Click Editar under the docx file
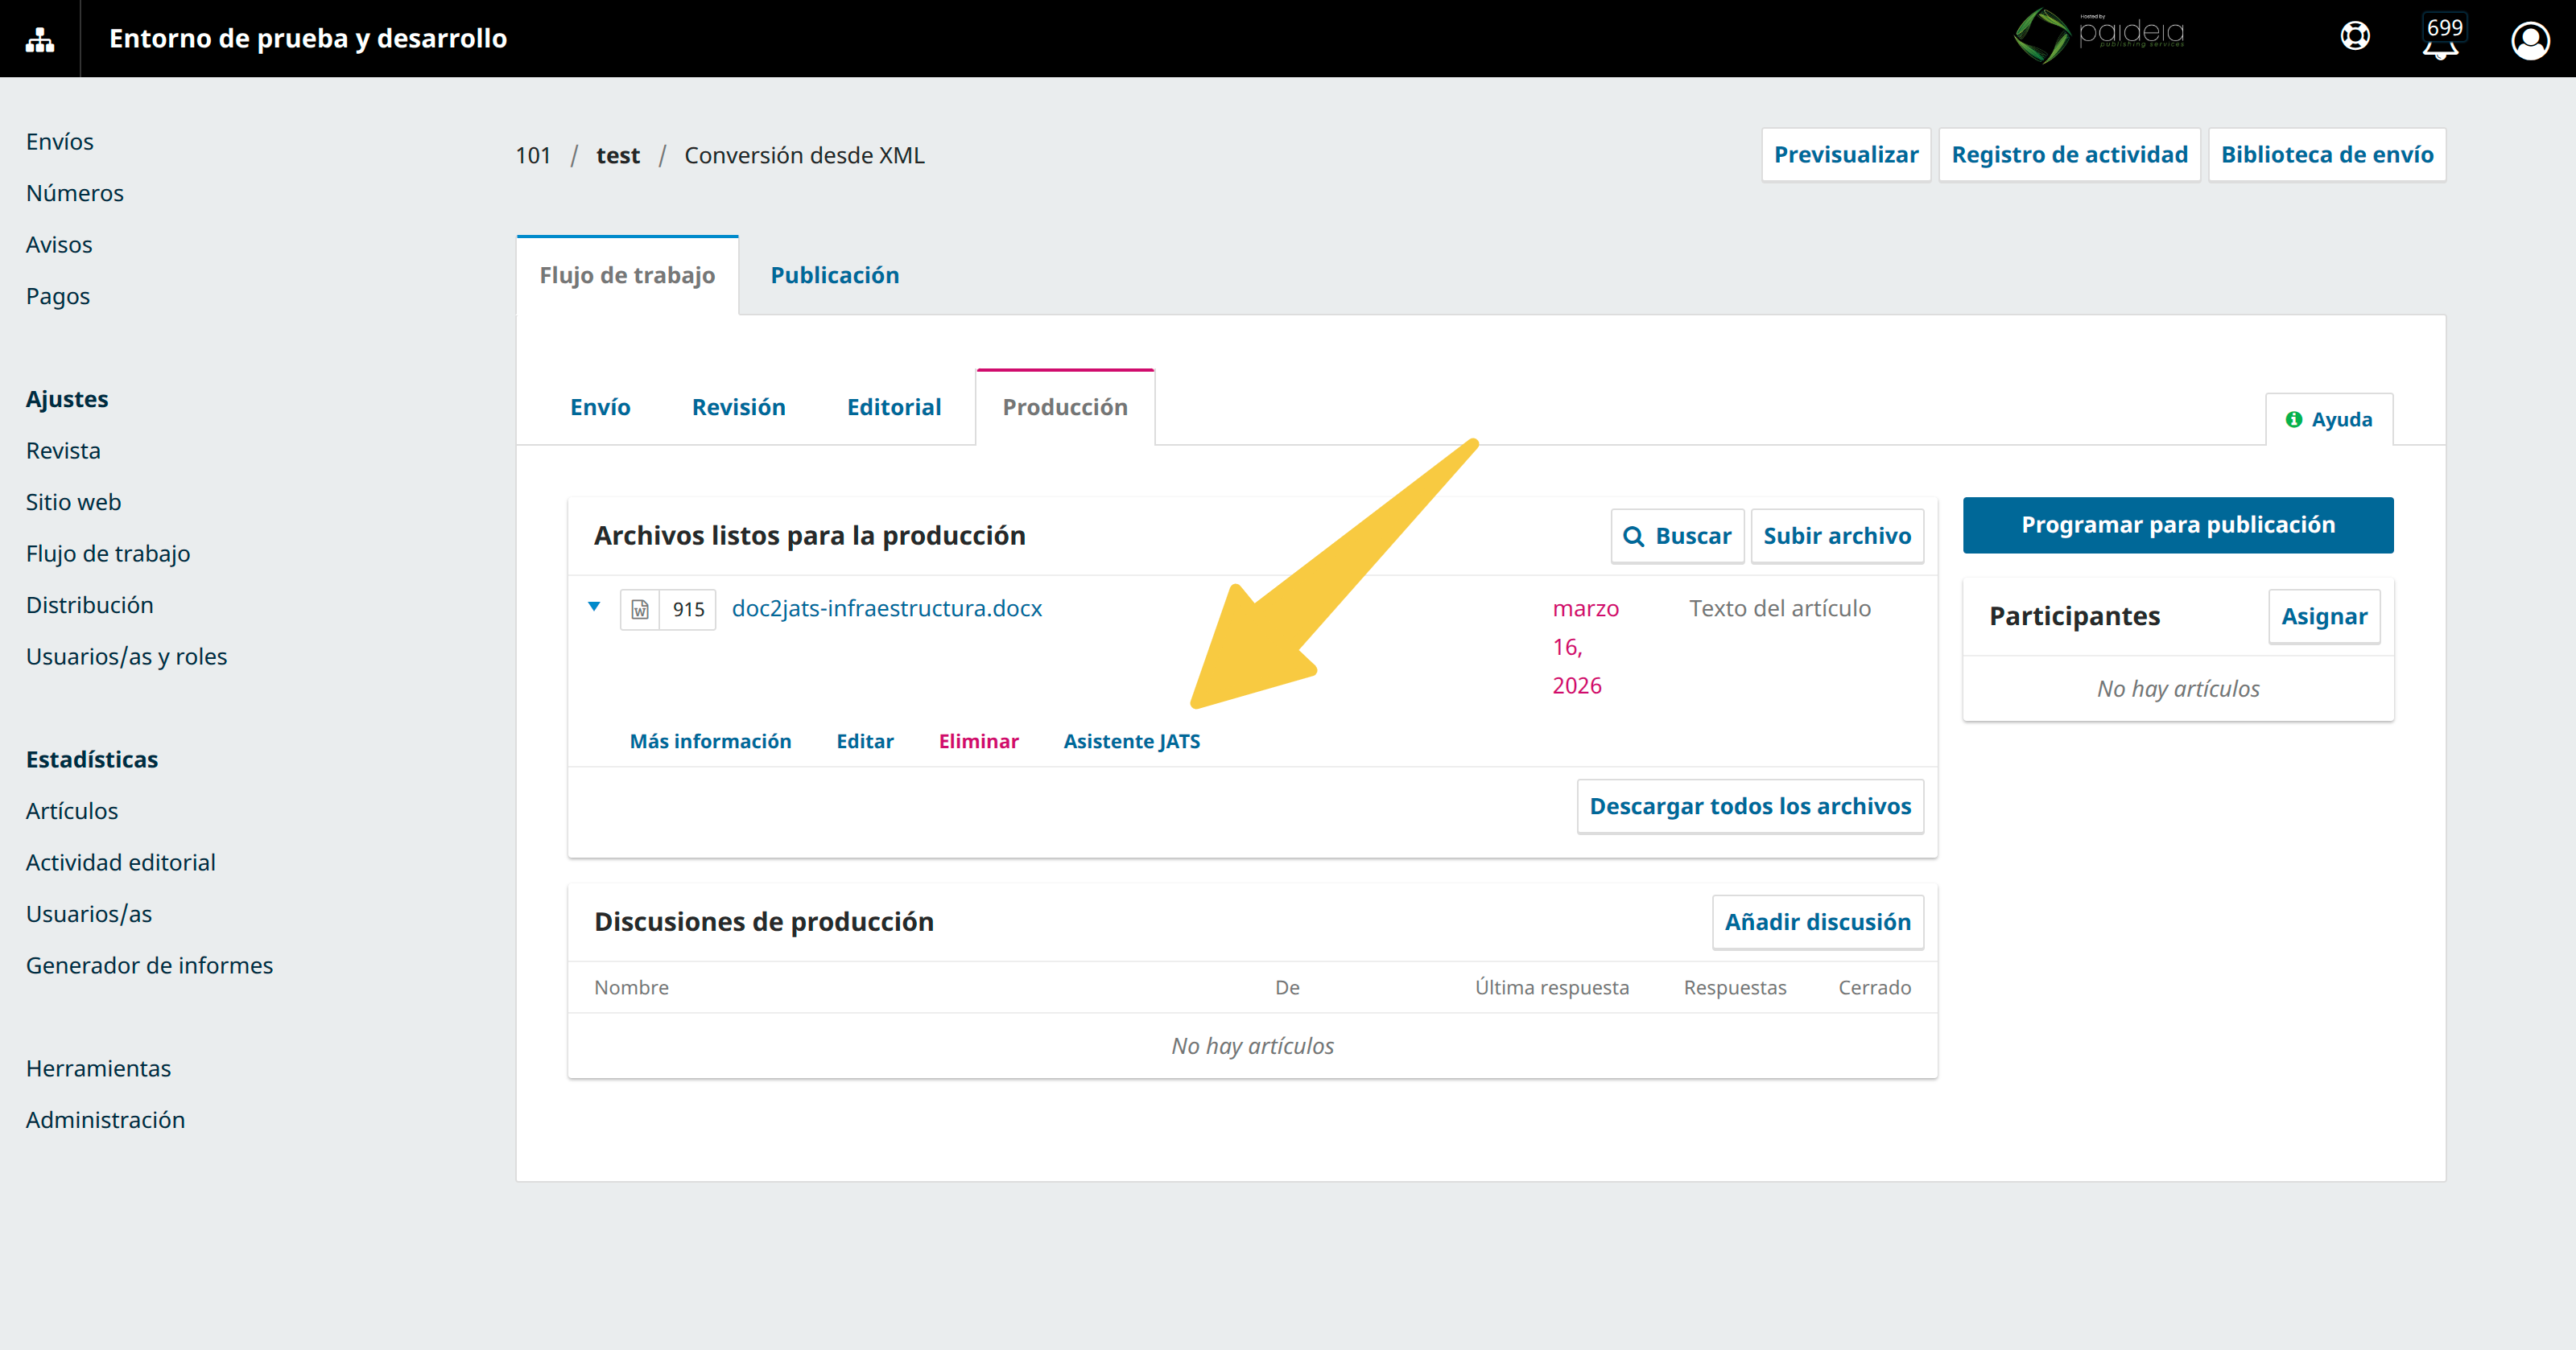Image resolution: width=2576 pixels, height=1350 pixels. coord(865,742)
